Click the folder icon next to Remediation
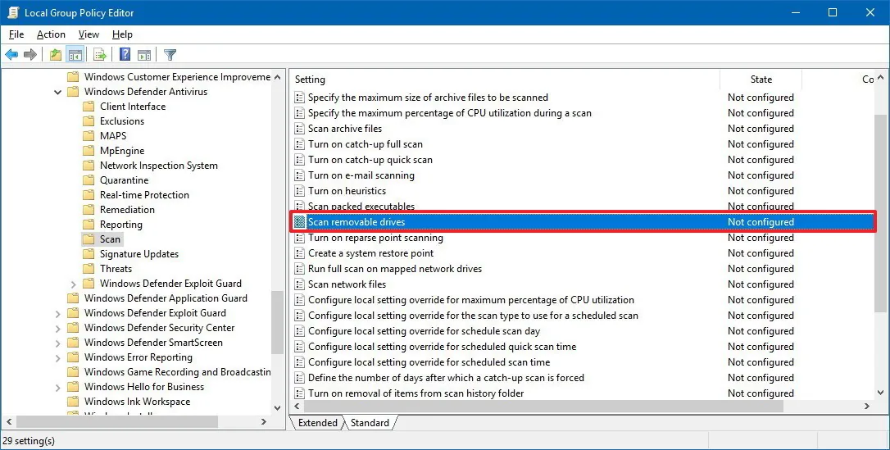890x450 pixels. (x=88, y=209)
